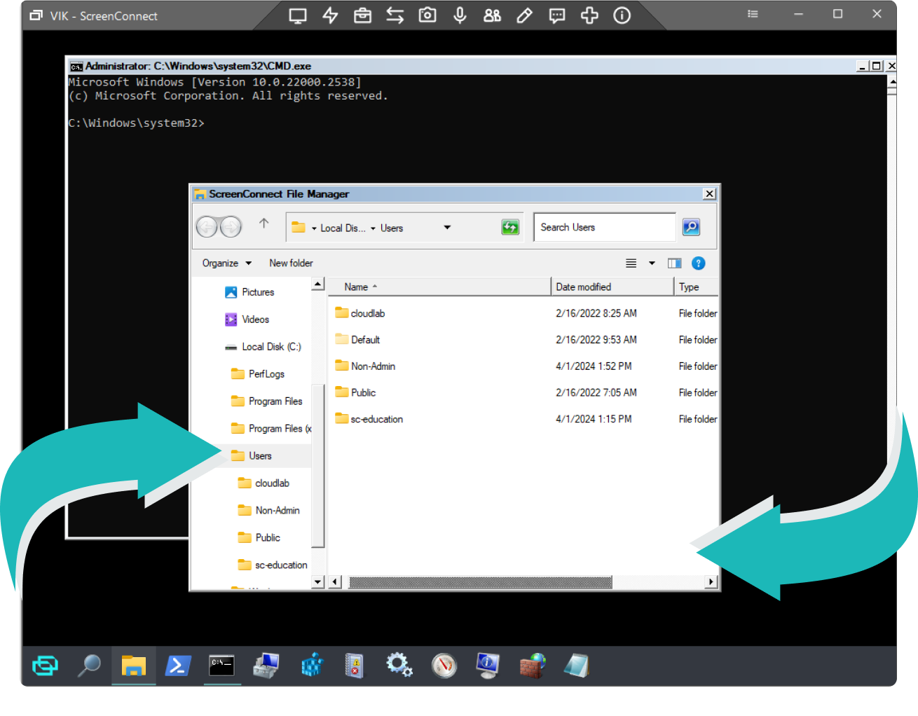This screenshot has width=918, height=716.
Task: Open the view options dropdown arrow
Action: (652, 263)
